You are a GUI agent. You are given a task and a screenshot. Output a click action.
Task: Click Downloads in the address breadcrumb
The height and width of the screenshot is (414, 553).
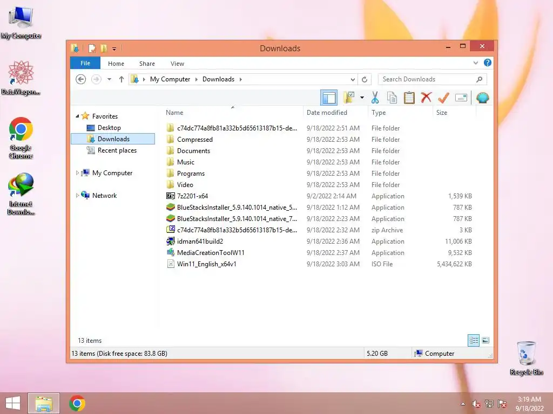218,79
